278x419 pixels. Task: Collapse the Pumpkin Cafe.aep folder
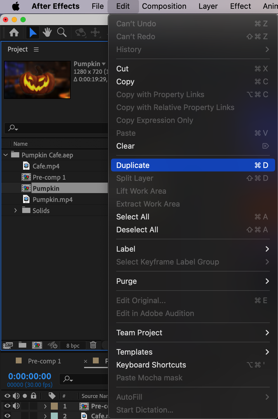click(6, 155)
